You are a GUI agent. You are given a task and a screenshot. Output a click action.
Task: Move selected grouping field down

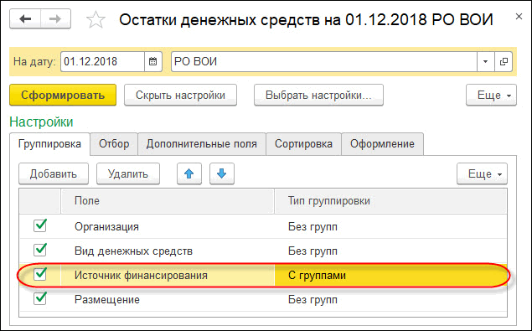coord(222,173)
